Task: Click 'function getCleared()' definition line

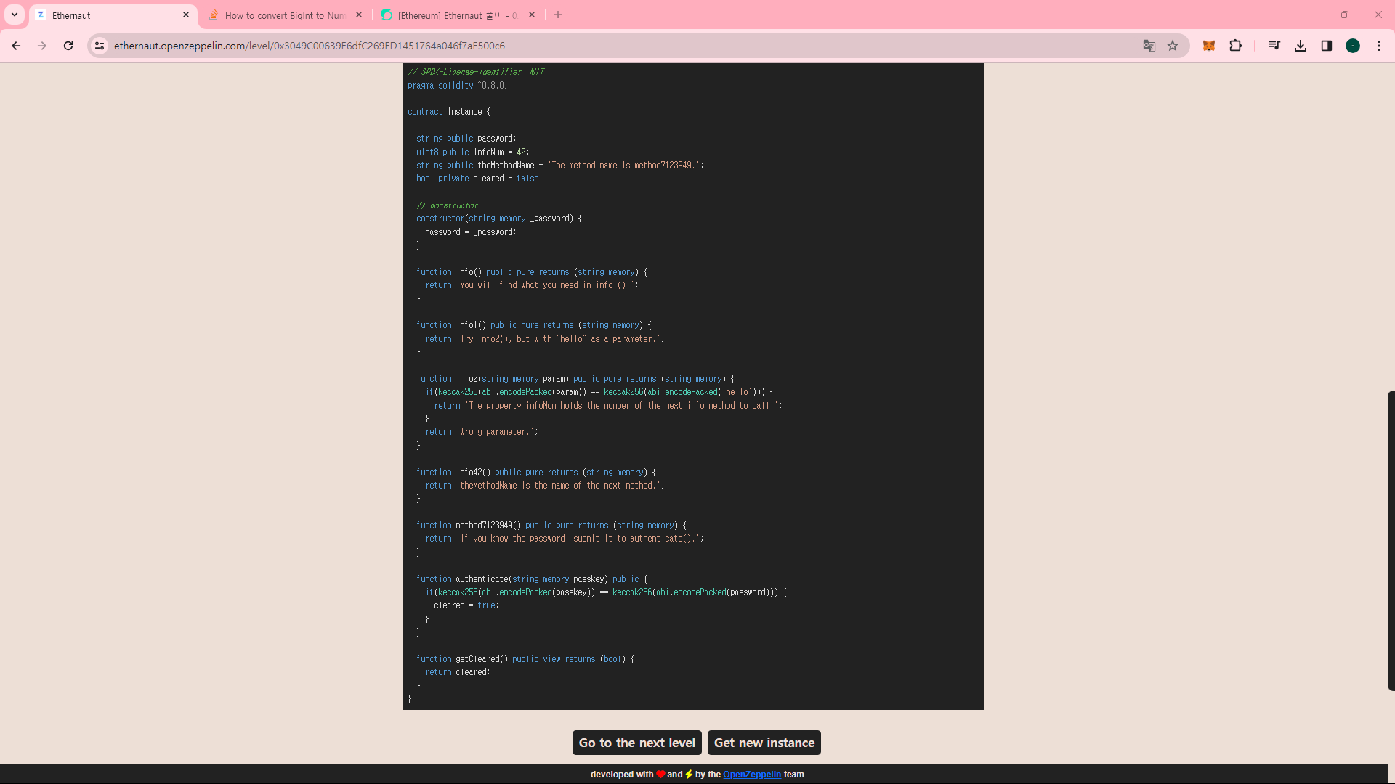Action: coord(525,659)
